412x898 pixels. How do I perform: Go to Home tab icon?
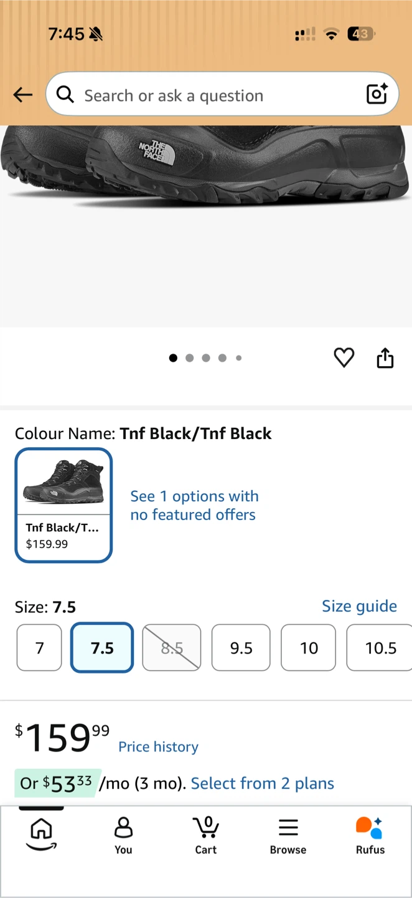coord(41,834)
